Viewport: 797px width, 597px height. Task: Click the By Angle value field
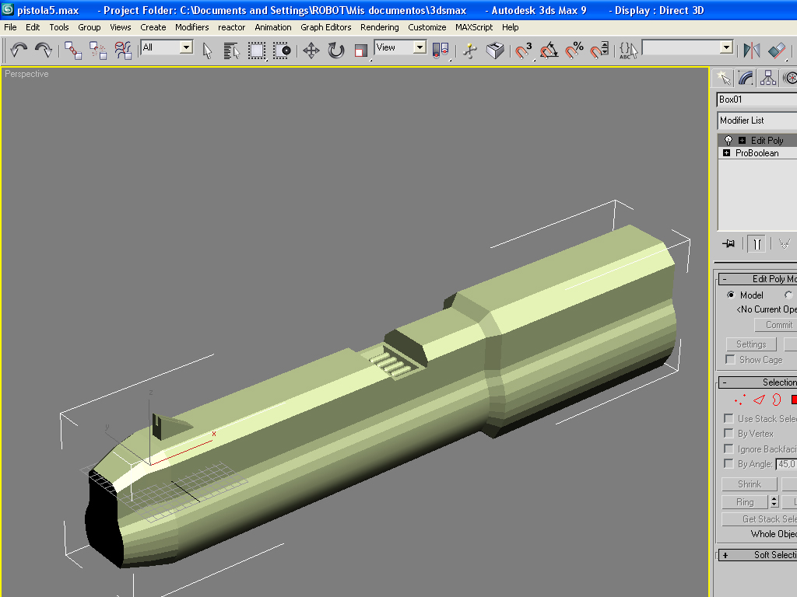(x=786, y=463)
